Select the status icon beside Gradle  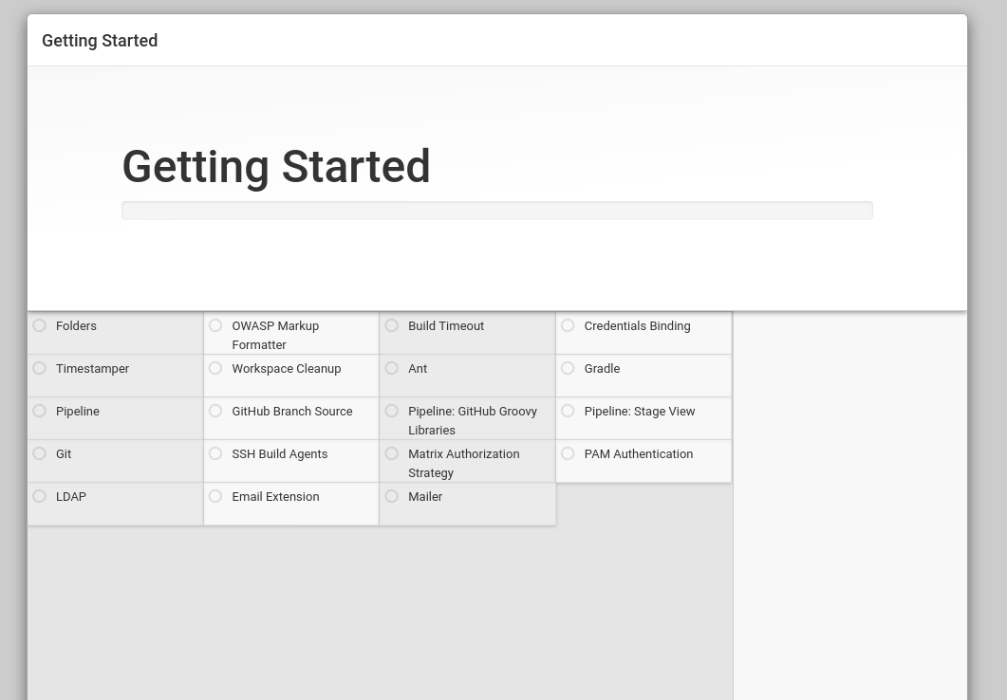coord(568,368)
